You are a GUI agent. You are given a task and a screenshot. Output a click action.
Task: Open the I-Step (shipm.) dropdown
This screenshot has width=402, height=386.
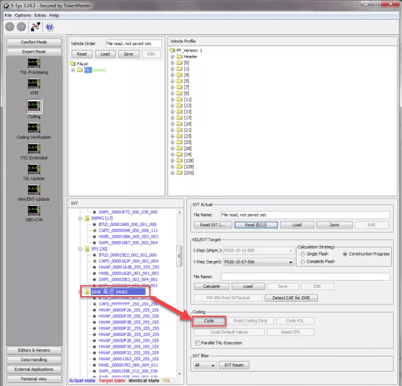pyautogui.click(x=290, y=251)
